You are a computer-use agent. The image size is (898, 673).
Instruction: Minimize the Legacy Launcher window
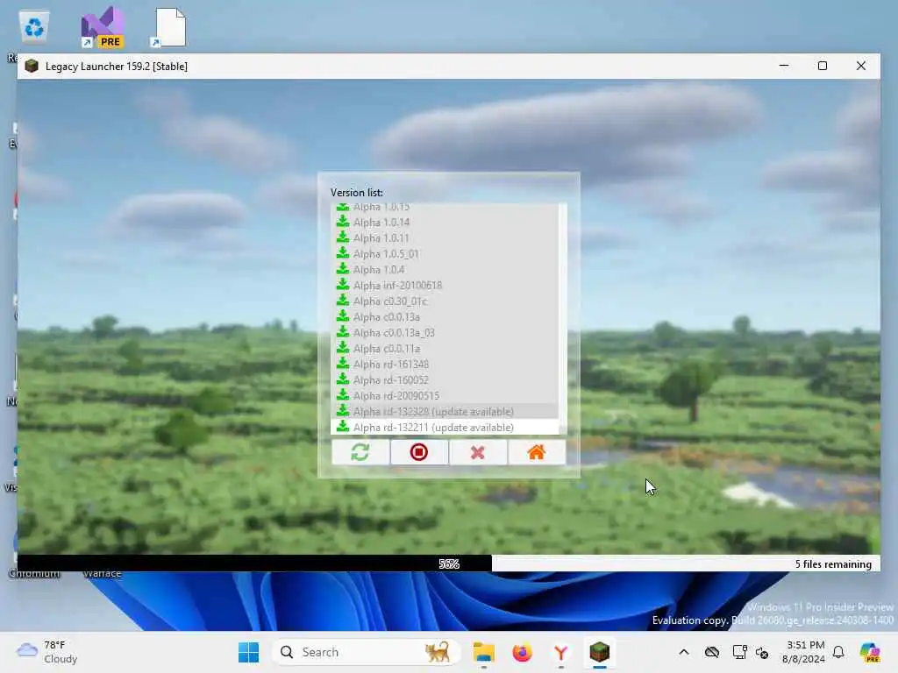784,66
